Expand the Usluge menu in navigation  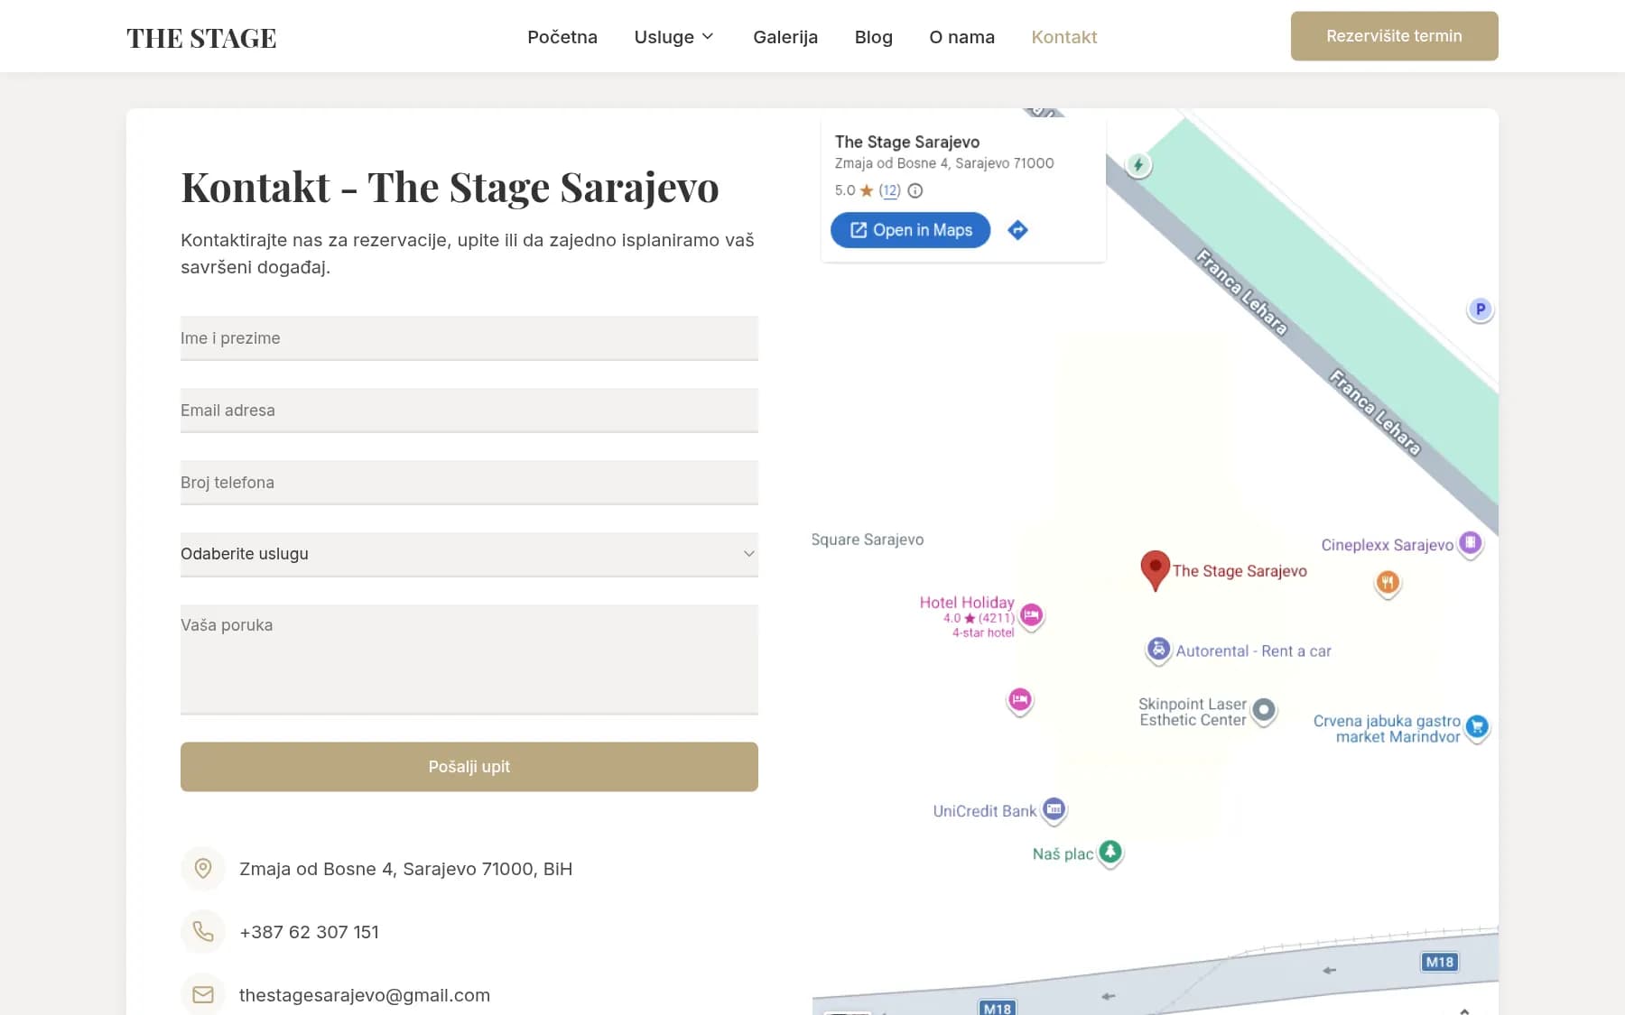coord(673,37)
